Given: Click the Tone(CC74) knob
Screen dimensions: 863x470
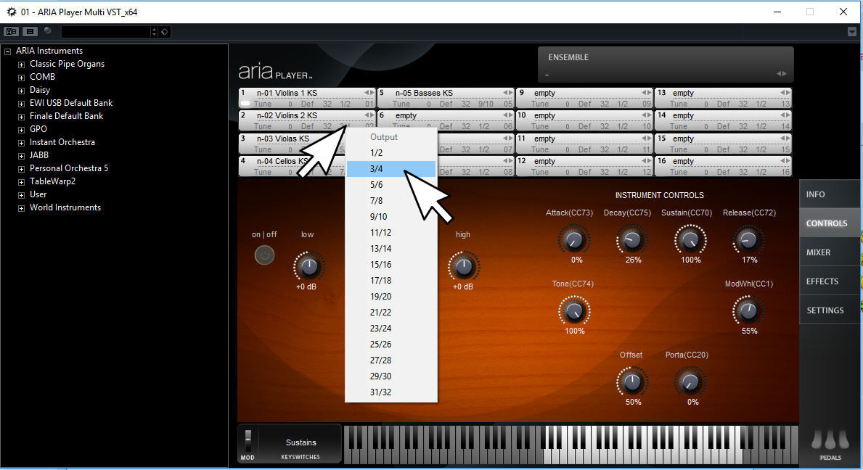Looking at the screenshot, I should 574,311.
